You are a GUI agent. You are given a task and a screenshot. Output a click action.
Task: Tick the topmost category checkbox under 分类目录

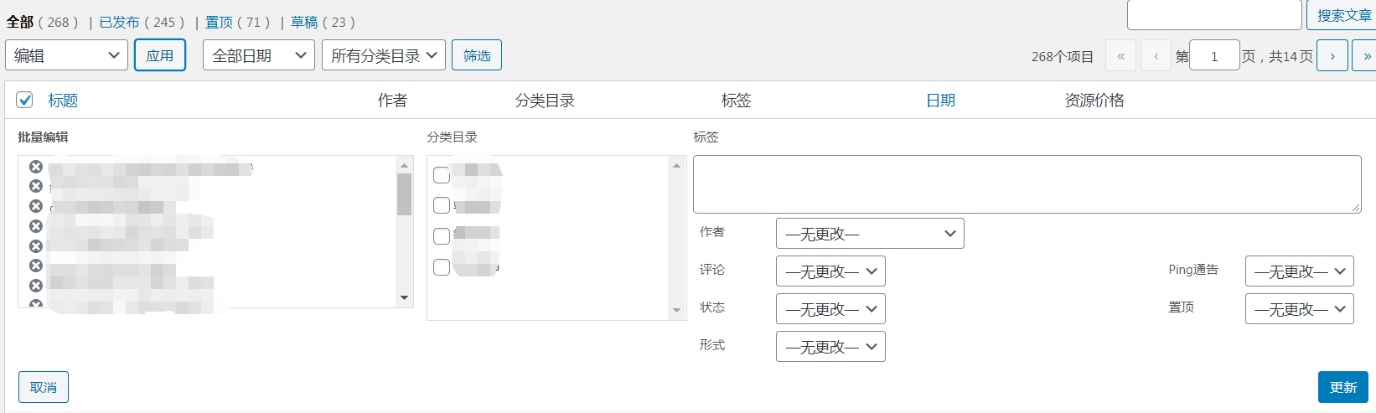[x=442, y=175]
